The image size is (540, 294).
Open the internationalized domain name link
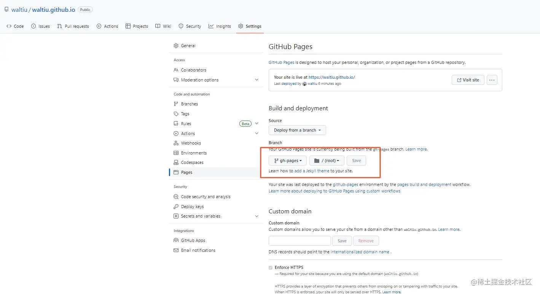coord(360,252)
